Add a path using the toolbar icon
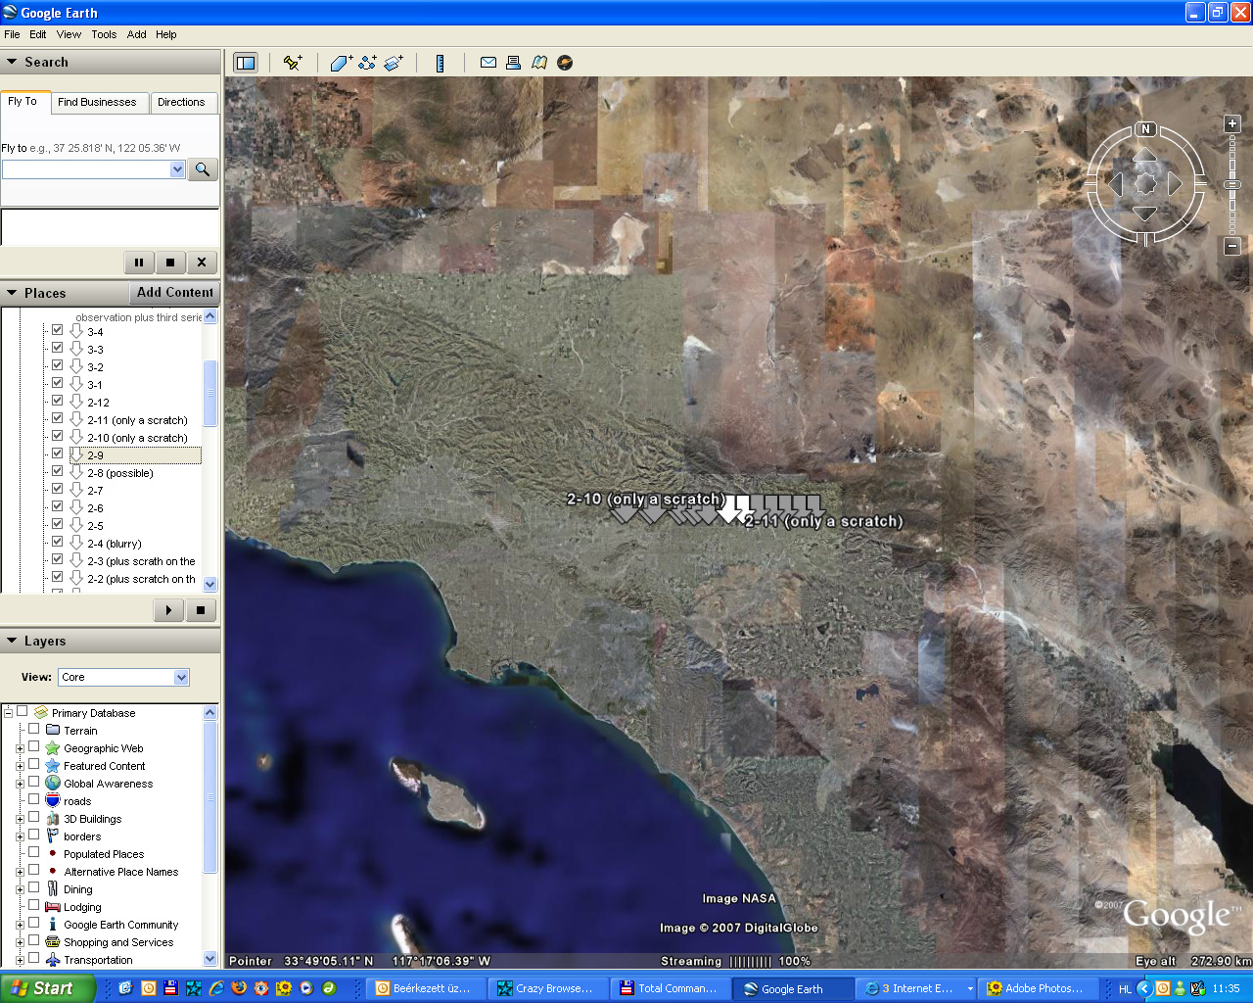Viewport: 1253px width, 1003px height. 367,63
